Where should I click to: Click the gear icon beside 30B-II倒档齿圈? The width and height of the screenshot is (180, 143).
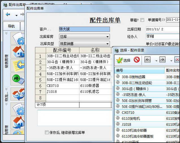coord(118,76)
